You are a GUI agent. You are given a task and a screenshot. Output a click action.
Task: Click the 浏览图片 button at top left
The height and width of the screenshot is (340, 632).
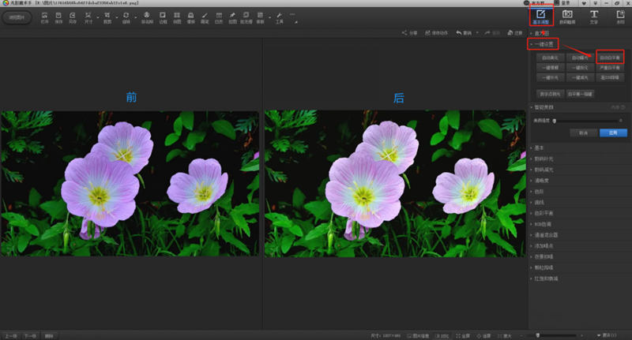(17, 17)
